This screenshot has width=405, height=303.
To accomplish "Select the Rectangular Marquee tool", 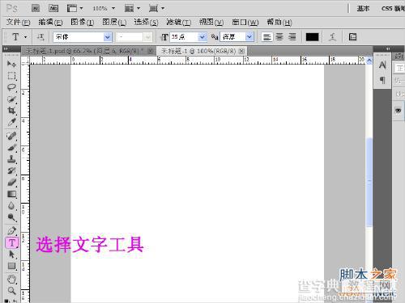I will (11, 76).
